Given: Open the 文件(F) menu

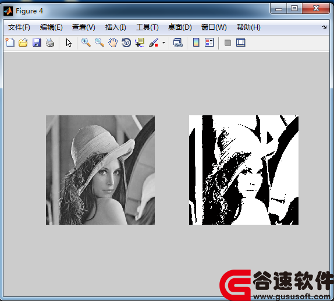Looking at the screenshot, I should [x=19, y=27].
